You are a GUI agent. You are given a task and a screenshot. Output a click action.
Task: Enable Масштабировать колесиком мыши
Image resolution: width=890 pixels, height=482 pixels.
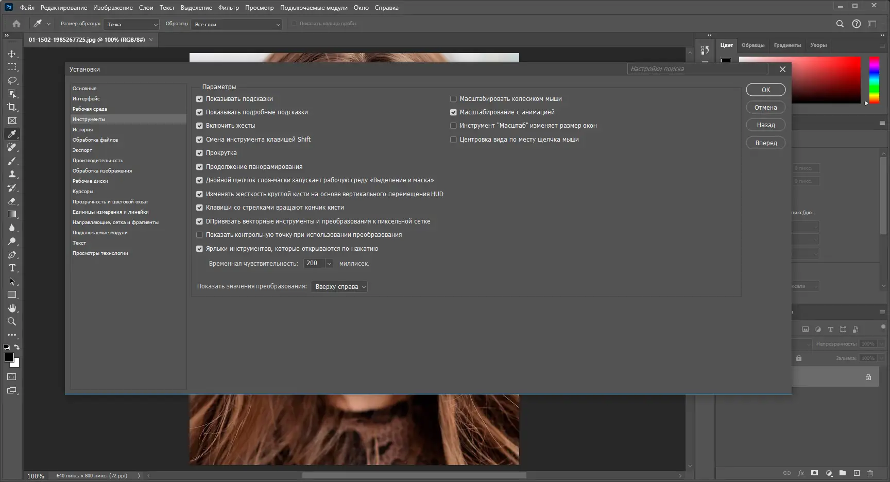[453, 98]
